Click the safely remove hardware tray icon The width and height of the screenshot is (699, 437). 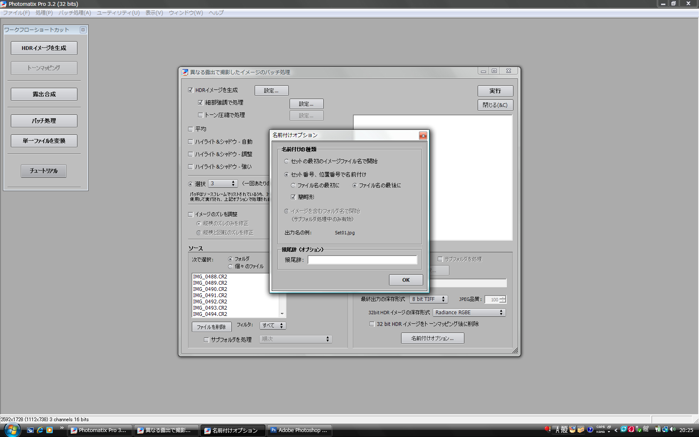(x=638, y=430)
